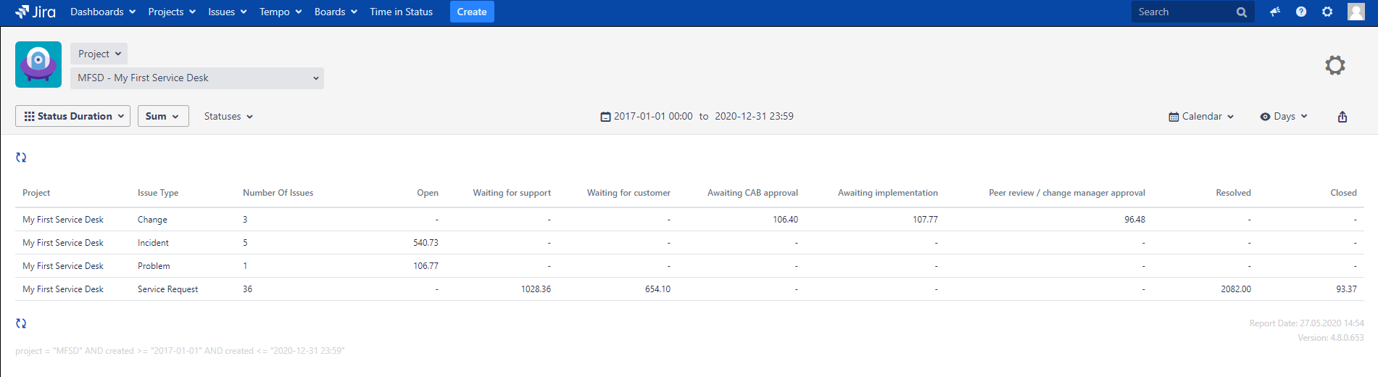Click the user profile avatar
The image size is (1378, 377).
tap(1356, 12)
